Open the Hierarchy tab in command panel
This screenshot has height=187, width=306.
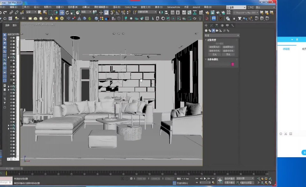pos(216,26)
